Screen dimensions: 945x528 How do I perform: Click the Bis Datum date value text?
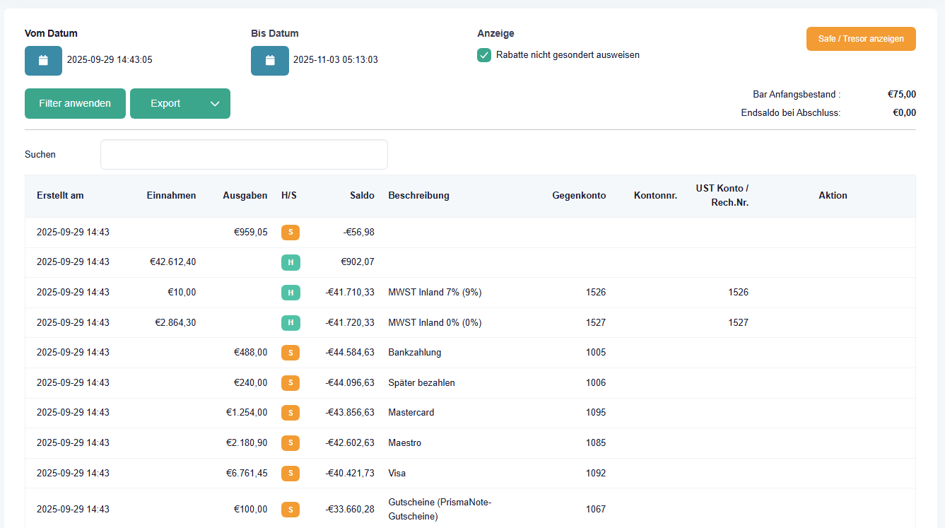pyautogui.click(x=336, y=60)
